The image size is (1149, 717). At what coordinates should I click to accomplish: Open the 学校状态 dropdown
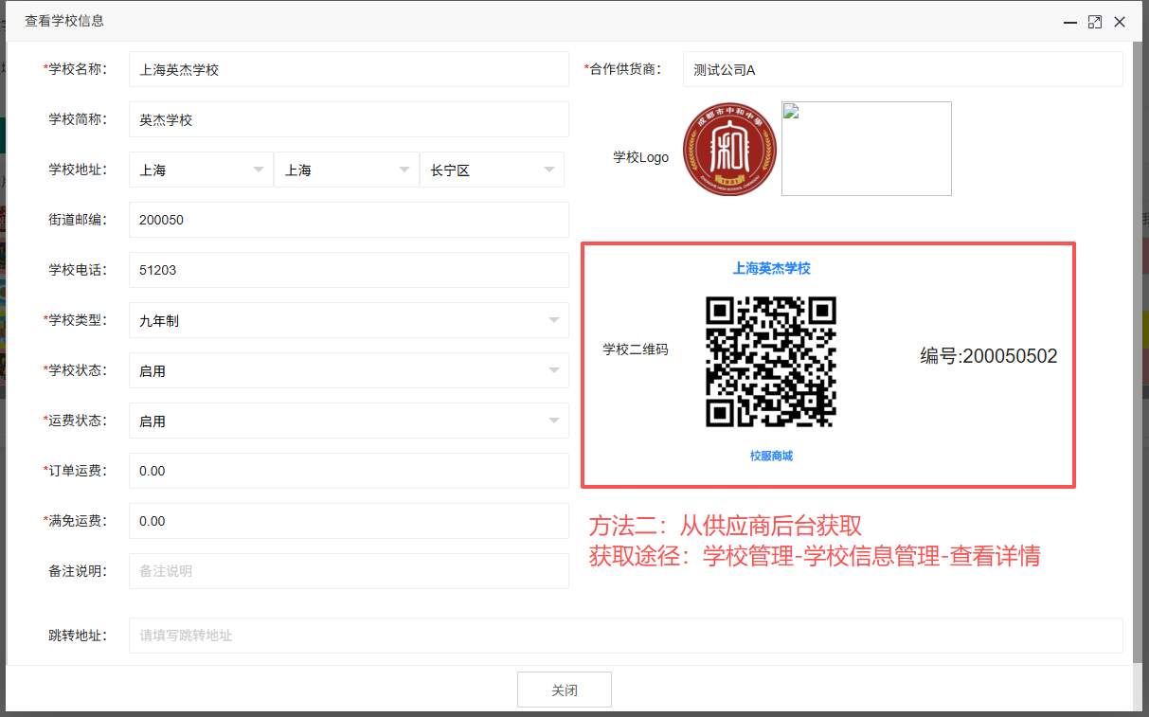click(349, 370)
